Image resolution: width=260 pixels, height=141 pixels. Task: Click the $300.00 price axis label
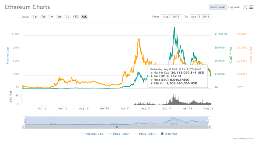(x=220, y=74)
